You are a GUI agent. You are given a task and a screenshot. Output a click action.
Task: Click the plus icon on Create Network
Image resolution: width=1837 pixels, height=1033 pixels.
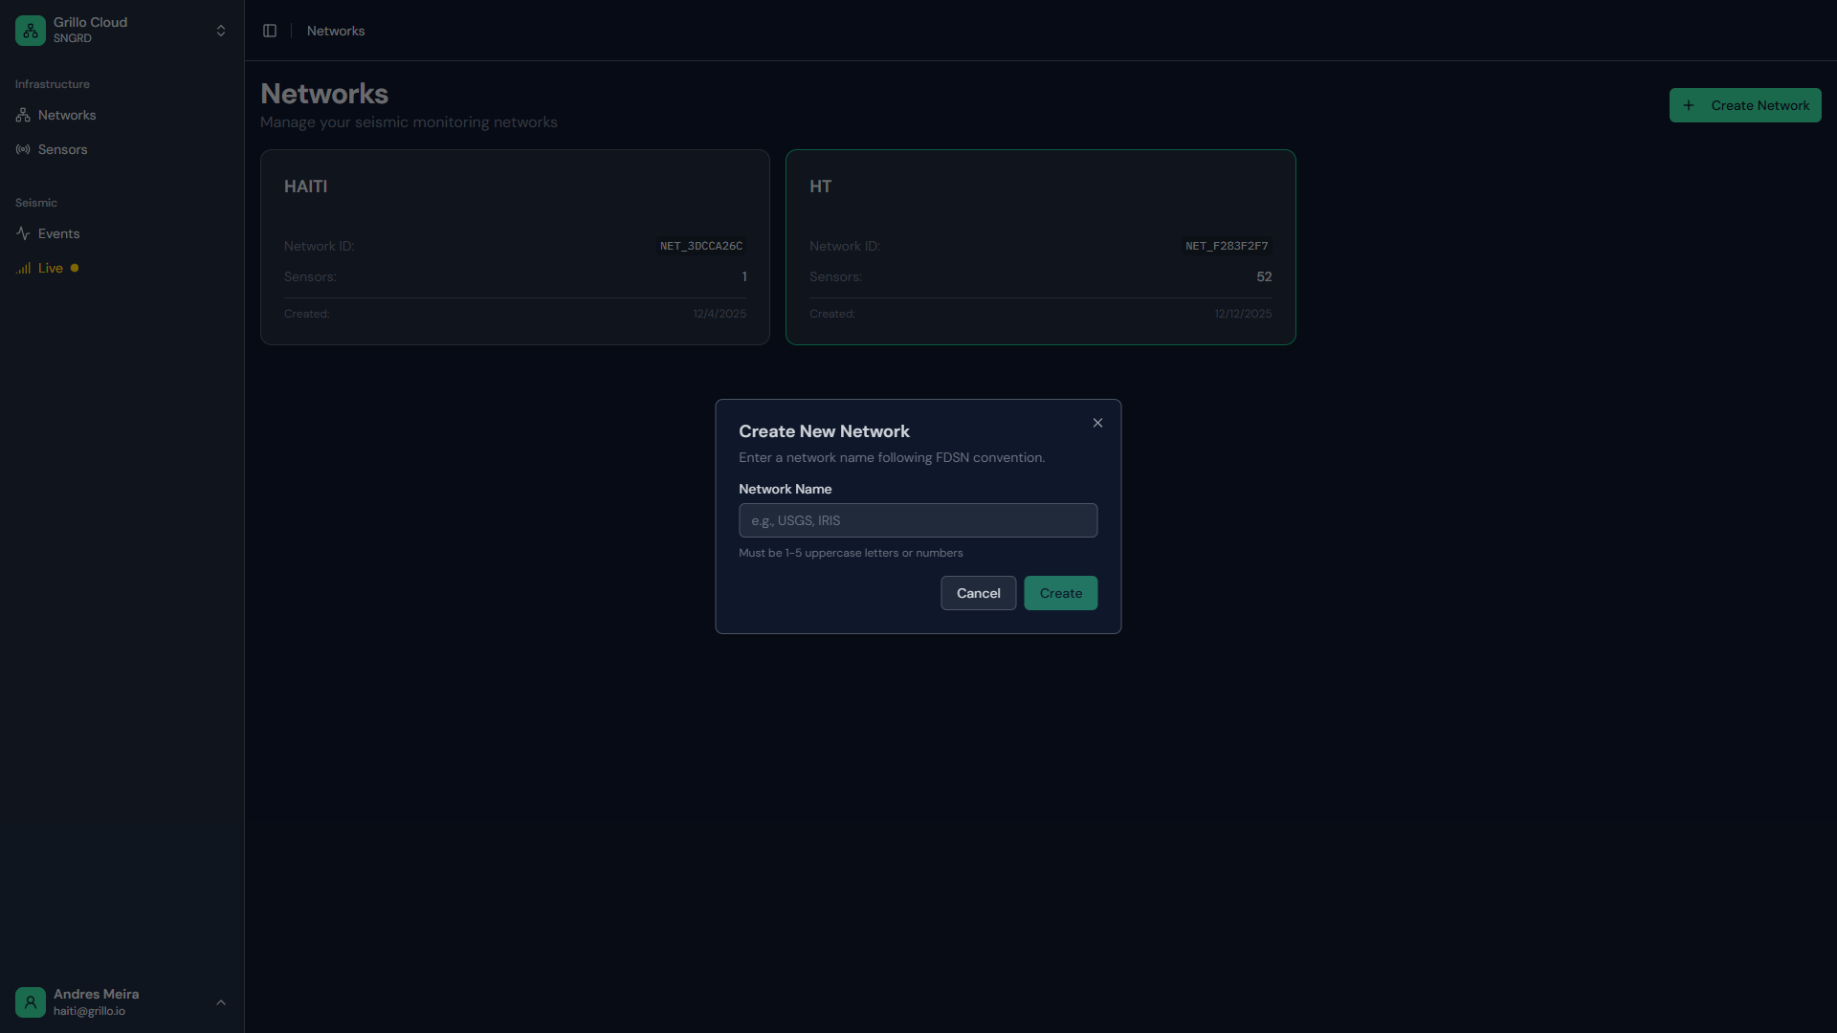point(1689,105)
